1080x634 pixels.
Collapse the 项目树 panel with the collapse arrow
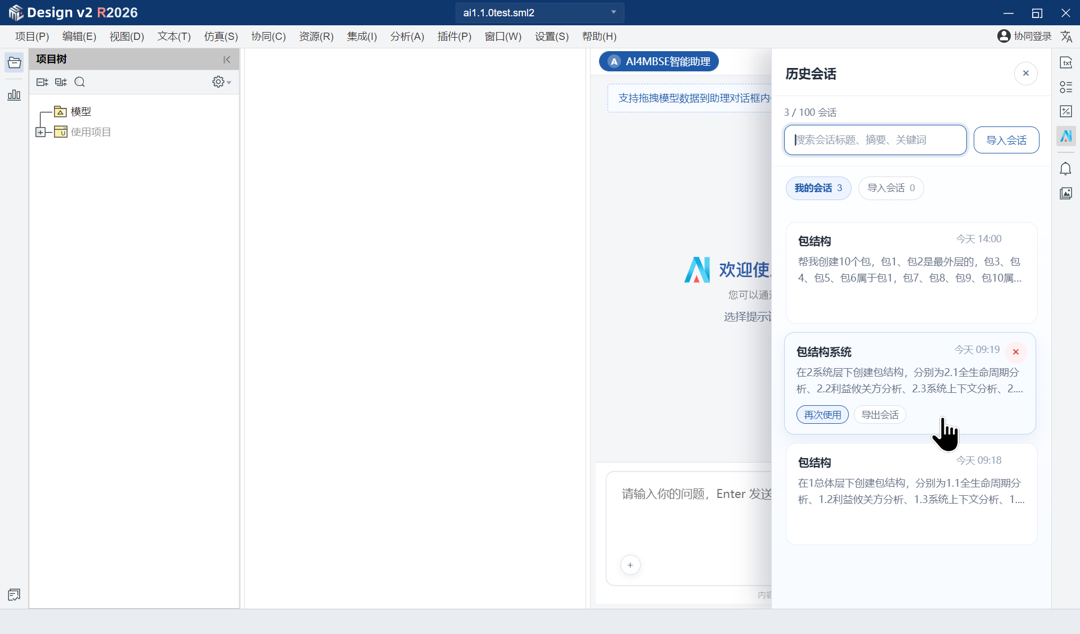point(227,60)
